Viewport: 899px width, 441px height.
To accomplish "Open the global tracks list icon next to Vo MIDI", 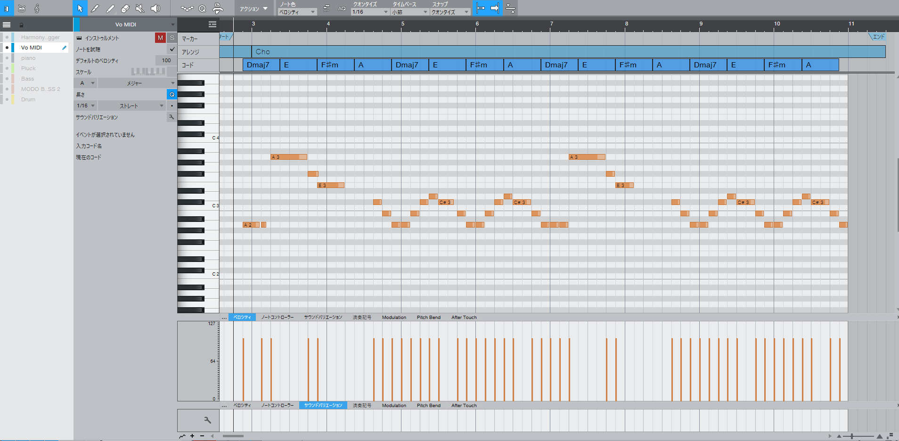I will click(x=212, y=24).
